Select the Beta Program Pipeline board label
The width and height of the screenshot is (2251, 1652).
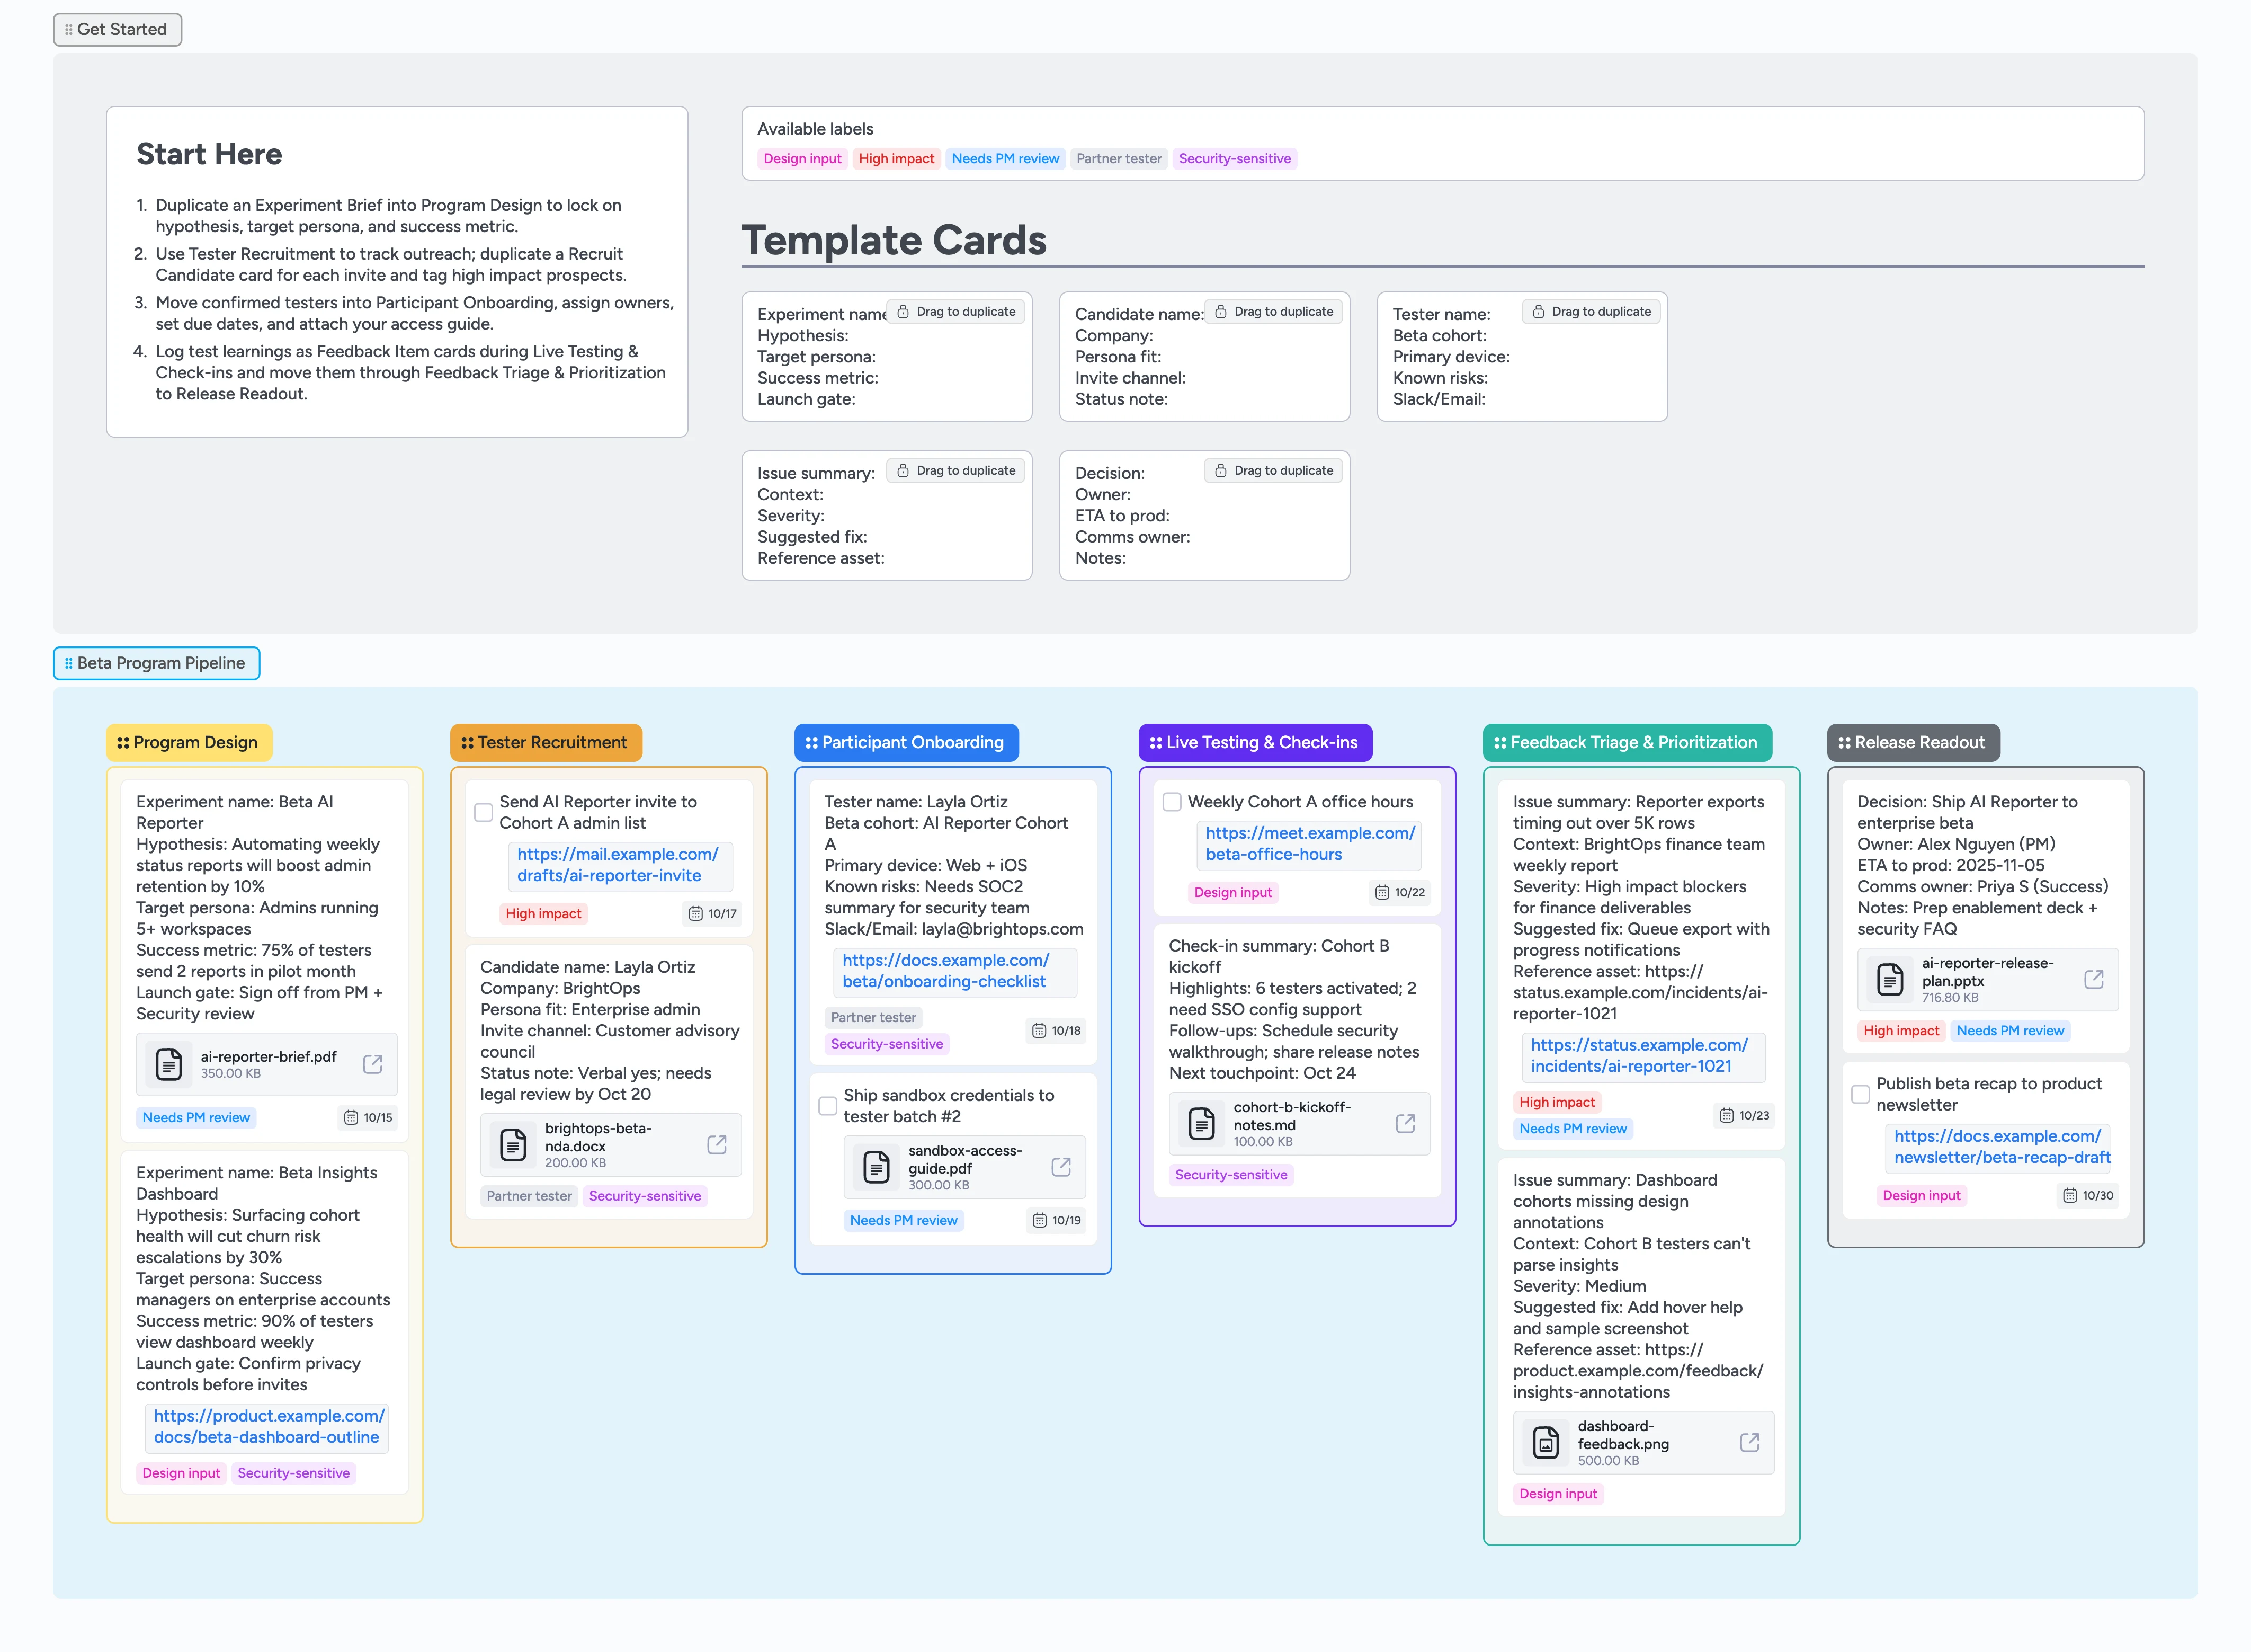click(156, 662)
